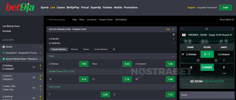The width and height of the screenshot is (236, 100).
Task: Click the home side goal ball icon
Action: 198,60
